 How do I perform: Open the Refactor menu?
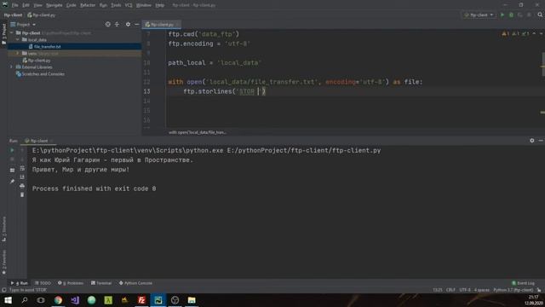coord(88,5)
